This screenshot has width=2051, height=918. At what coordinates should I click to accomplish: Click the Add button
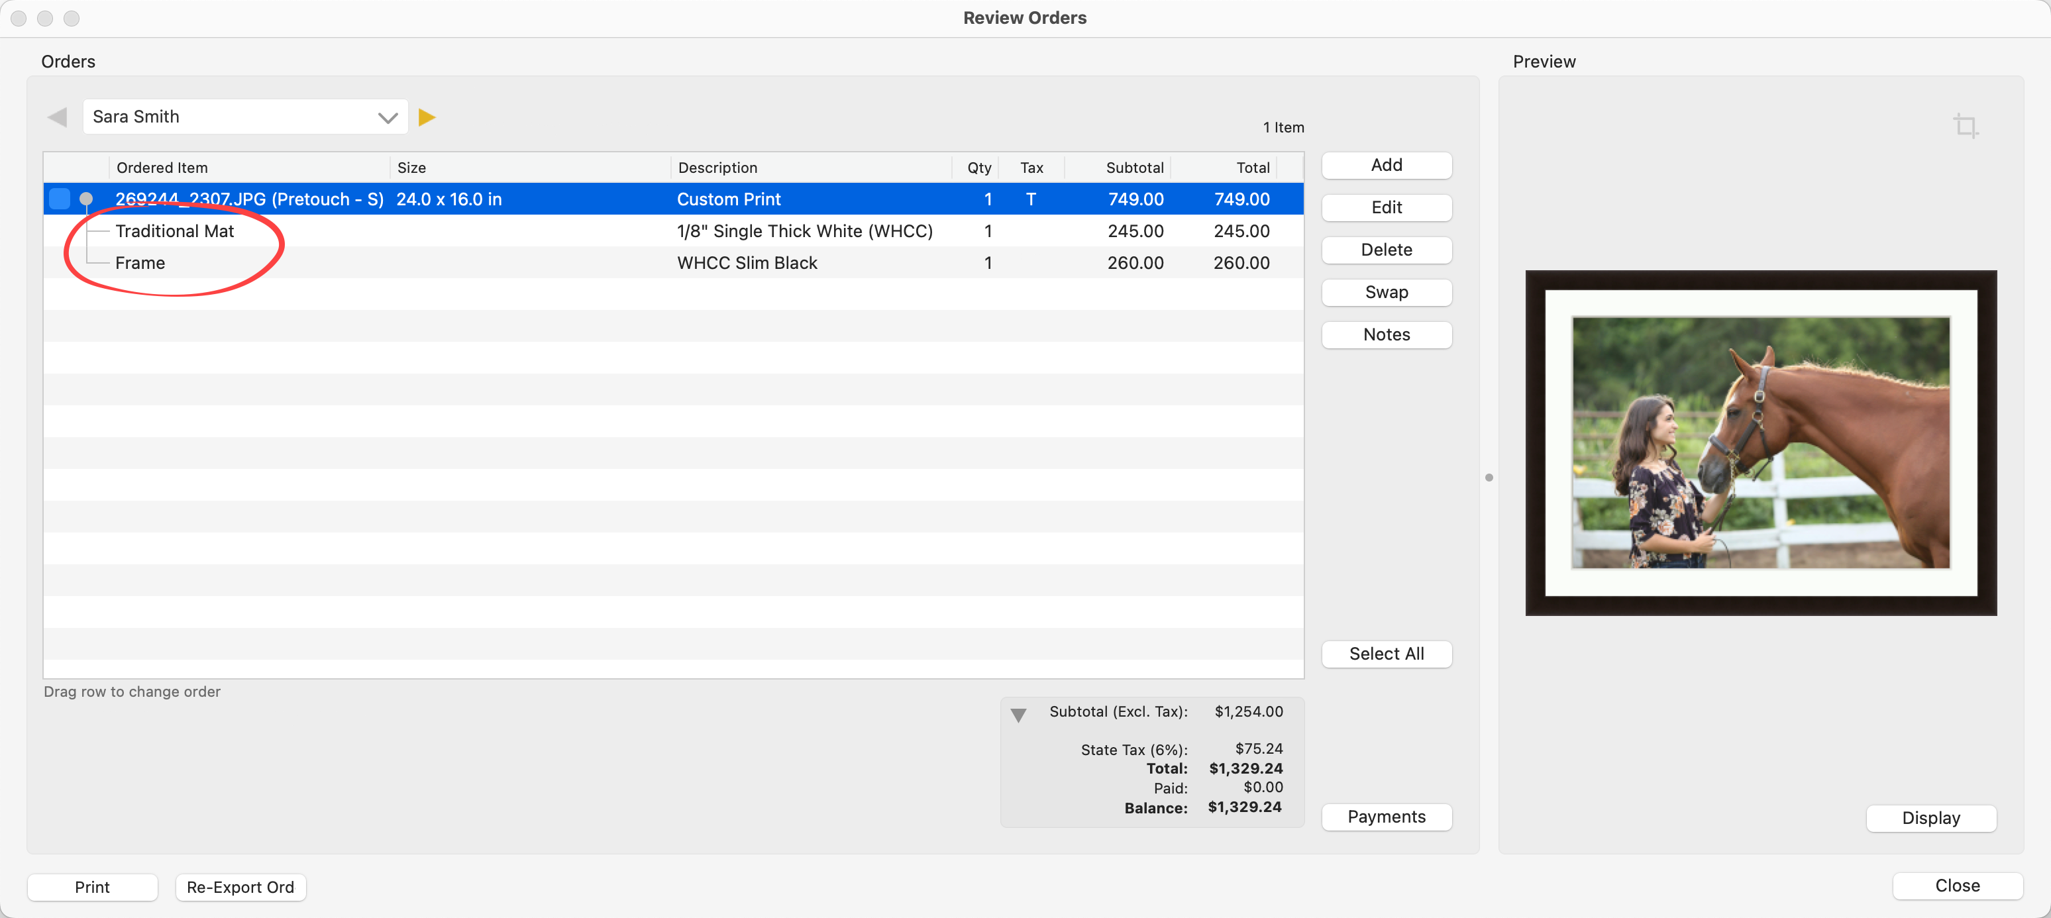coord(1385,166)
